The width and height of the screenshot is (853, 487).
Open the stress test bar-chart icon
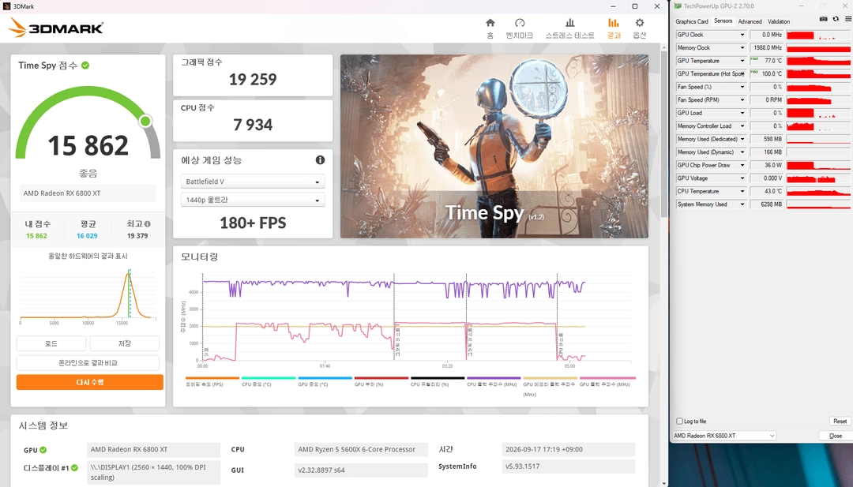tap(569, 23)
